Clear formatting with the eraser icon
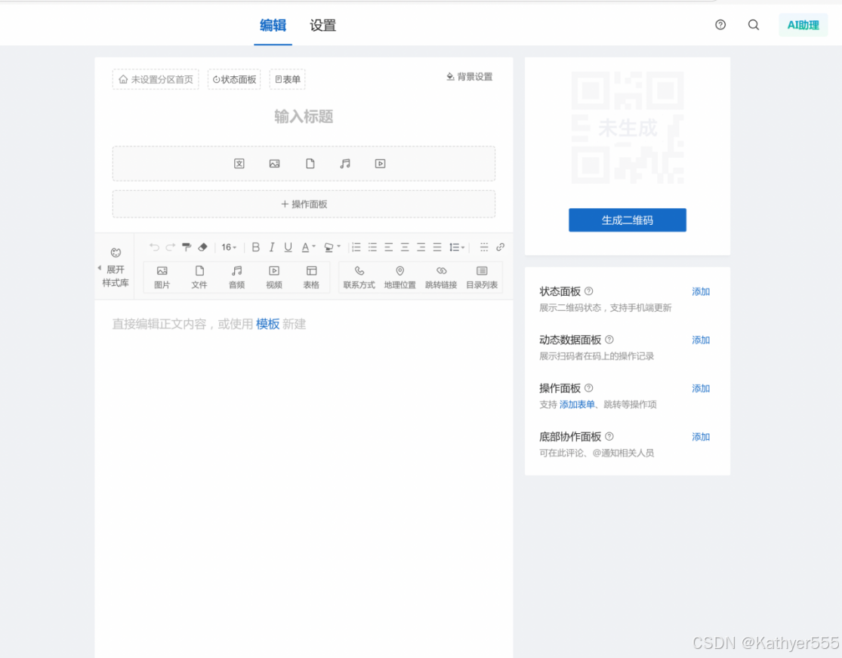Screen dimensions: 842x658 [x=202, y=247]
